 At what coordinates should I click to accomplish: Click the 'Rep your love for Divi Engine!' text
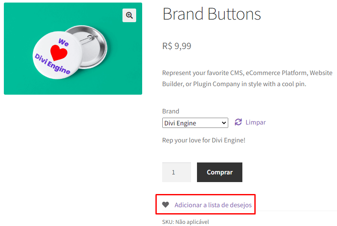coord(204,140)
